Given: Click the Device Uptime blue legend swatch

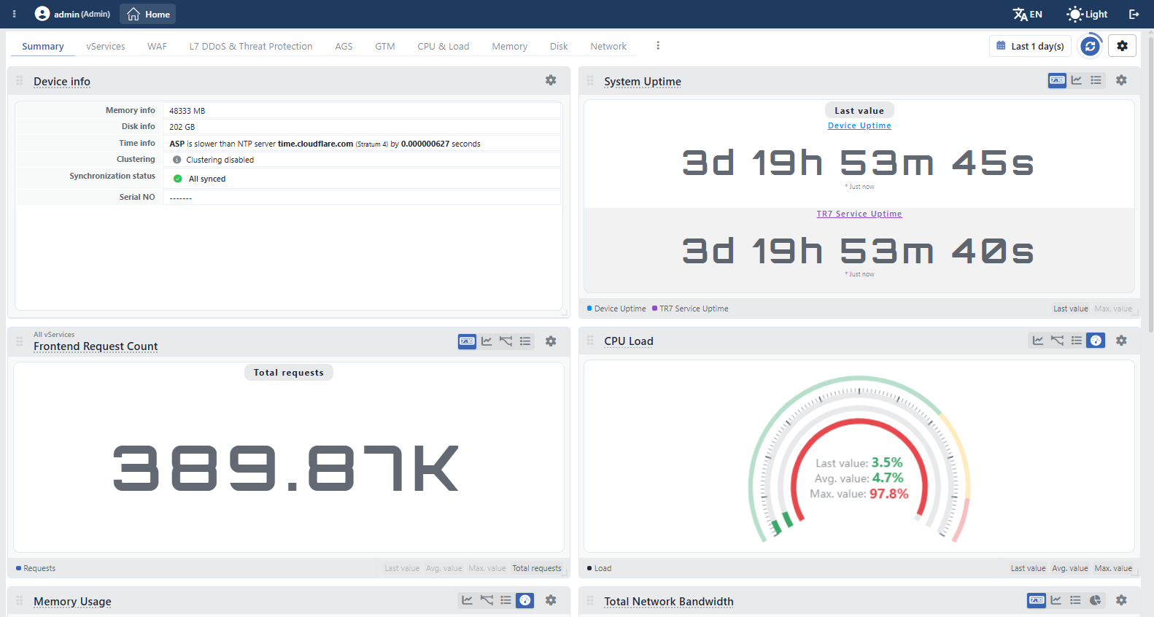Looking at the screenshot, I should pyautogui.click(x=589, y=308).
